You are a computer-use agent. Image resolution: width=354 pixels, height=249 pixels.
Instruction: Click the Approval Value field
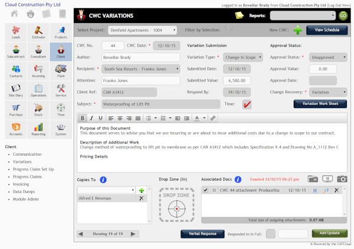(323, 69)
